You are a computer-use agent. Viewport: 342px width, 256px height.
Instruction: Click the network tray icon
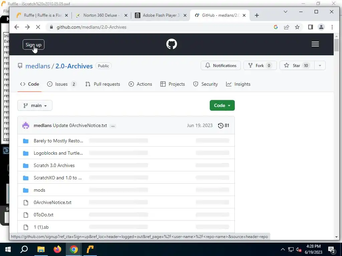[291, 250]
